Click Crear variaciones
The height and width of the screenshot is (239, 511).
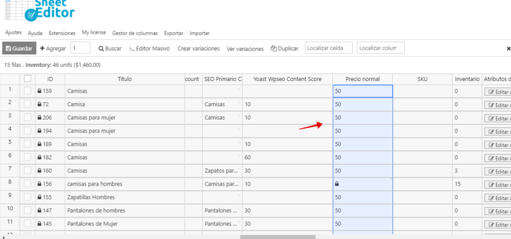(199, 48)
